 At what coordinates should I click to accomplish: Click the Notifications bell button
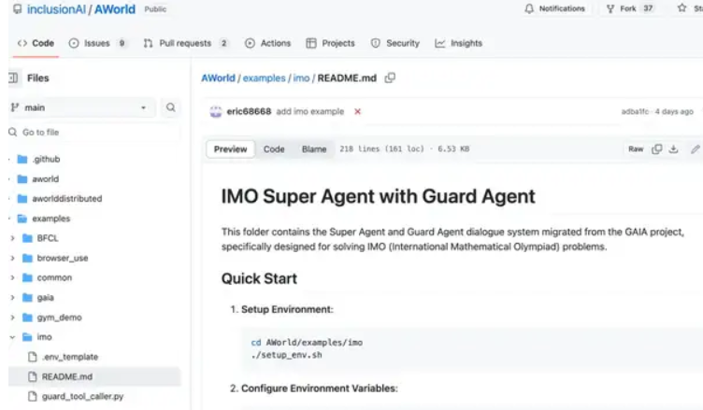pyautogui.click(x=555, y=8)
